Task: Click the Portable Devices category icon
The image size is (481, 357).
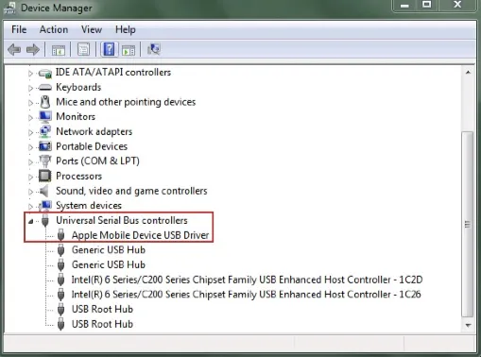Action: [x=45, y=146]
